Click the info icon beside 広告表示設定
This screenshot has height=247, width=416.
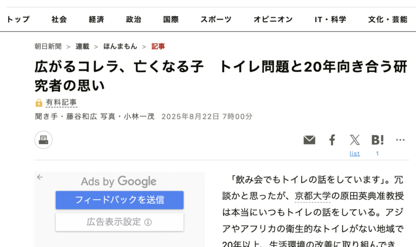click(x=148, y=222)
